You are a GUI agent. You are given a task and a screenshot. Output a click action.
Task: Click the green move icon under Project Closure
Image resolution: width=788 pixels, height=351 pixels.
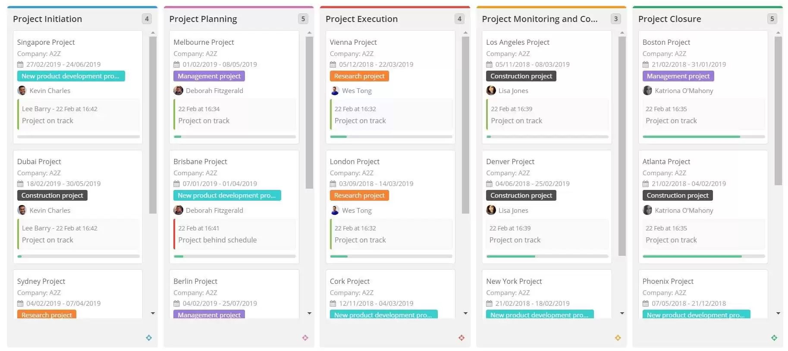(774, 338)
